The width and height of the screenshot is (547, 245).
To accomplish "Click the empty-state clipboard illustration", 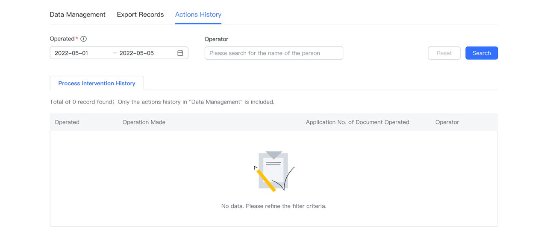I will [x=273, y=171].
